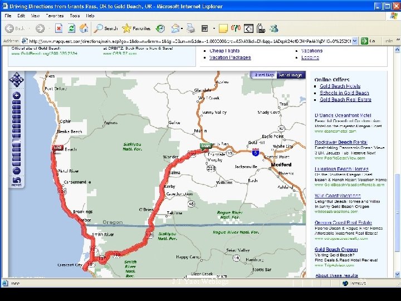Open the View menu
401x301 pixels.
(35, 16)
